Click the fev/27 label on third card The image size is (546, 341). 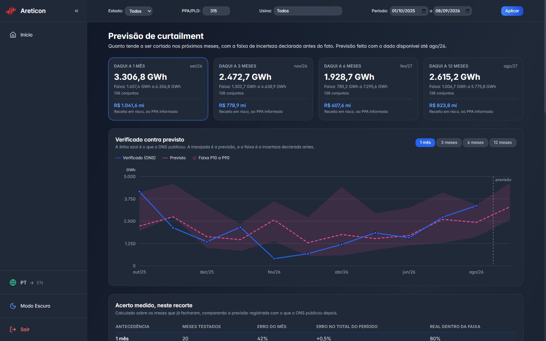pos(406,66)
